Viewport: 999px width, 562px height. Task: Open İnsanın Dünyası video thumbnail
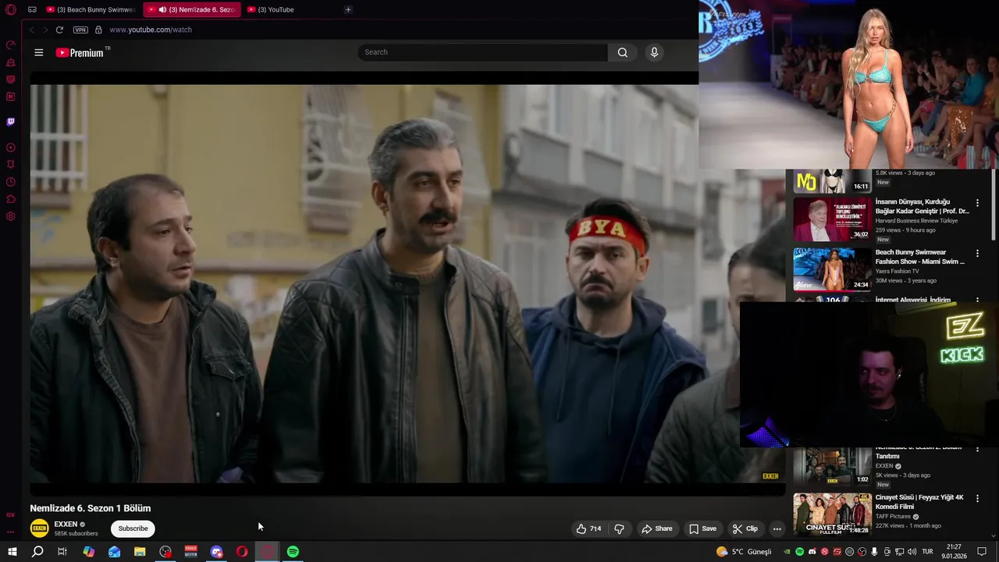click(832, 219)
